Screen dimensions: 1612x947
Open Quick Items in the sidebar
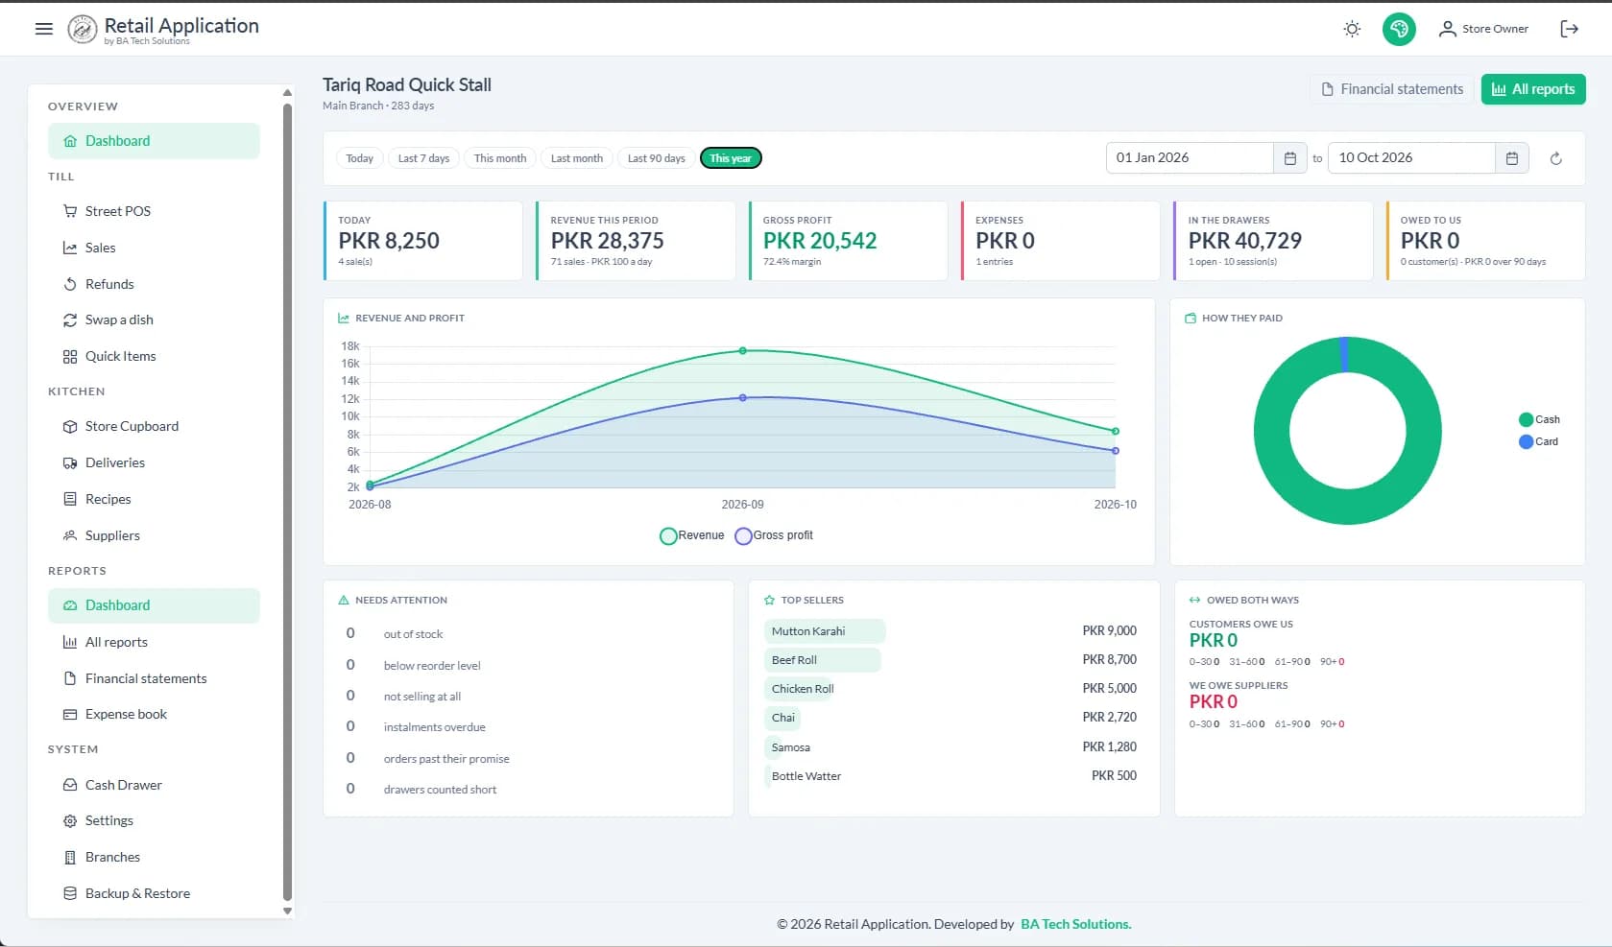[154, 356]
